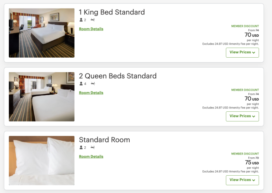272x193 pixels.
Task: Expand View Prices for 1 King Bed Standard
Action: point(242,52)
